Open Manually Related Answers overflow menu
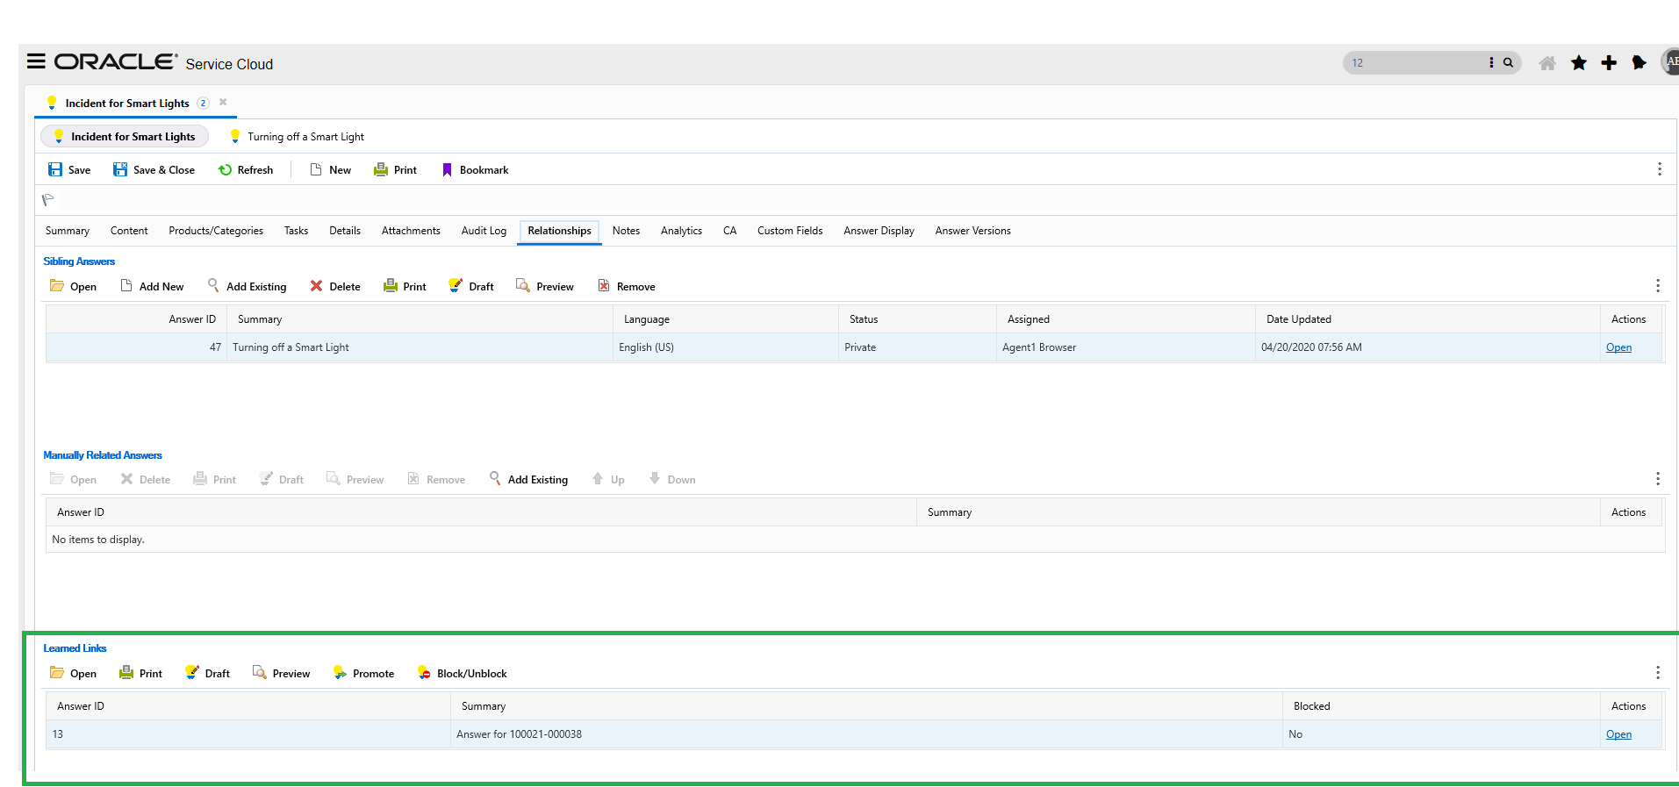The image size is (1679, 787). click(x=1657, y=479)
